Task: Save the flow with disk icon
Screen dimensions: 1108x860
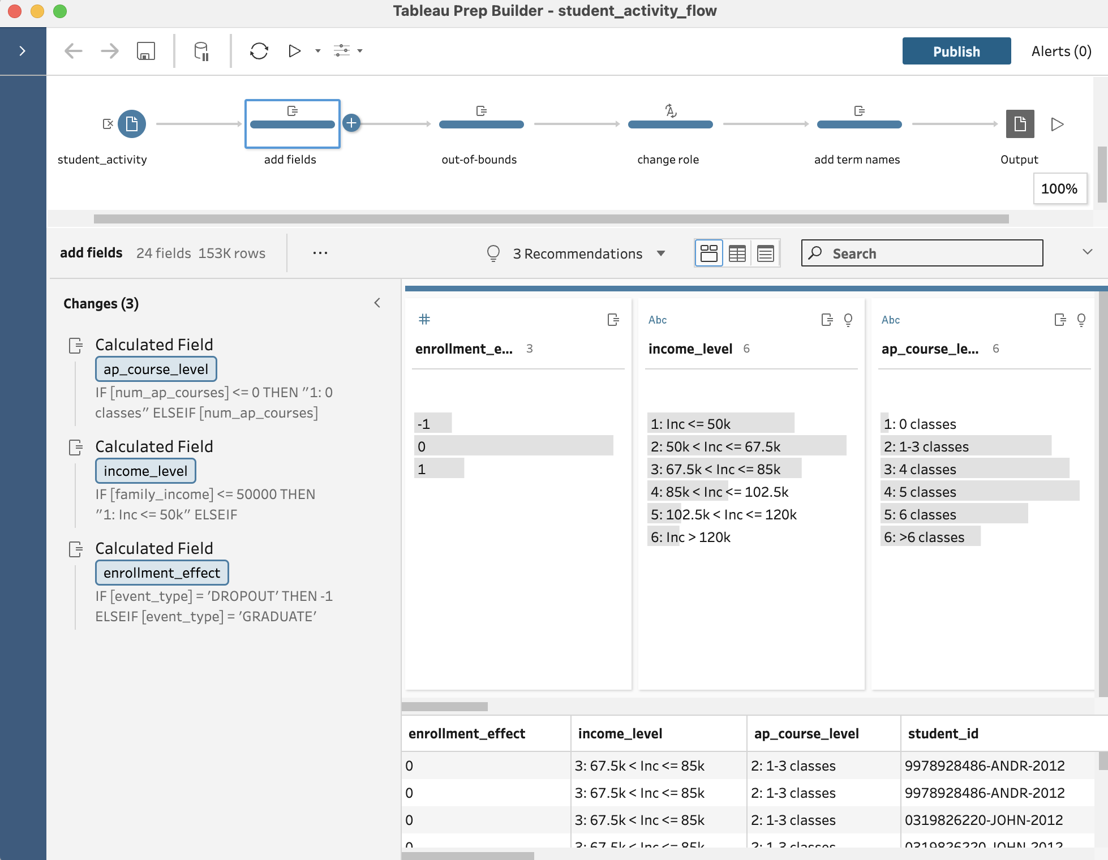Action: [146, 51]
